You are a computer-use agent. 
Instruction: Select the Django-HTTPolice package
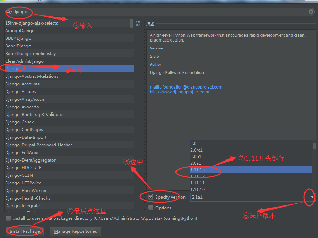pos(69,183)
